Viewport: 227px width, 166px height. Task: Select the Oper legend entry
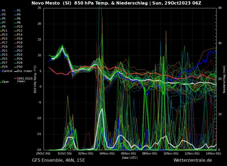5,82
